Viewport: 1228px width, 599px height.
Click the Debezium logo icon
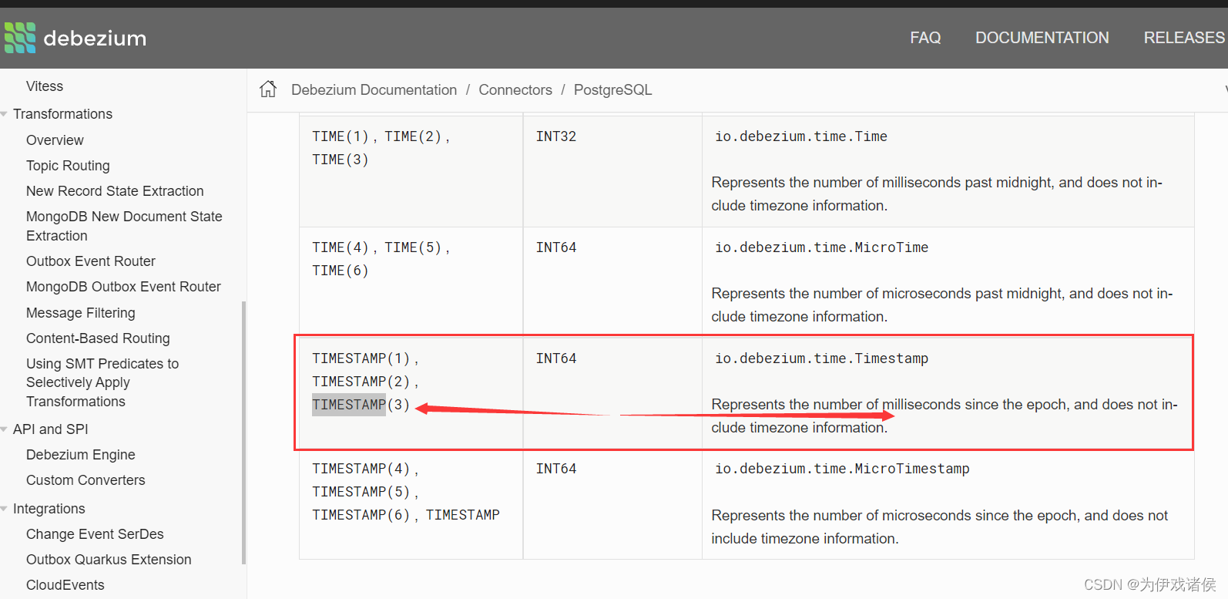20,38
